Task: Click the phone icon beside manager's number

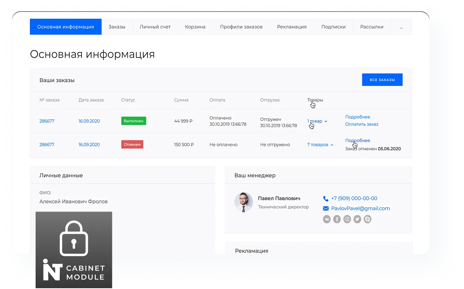Action: tap(326, 198)
